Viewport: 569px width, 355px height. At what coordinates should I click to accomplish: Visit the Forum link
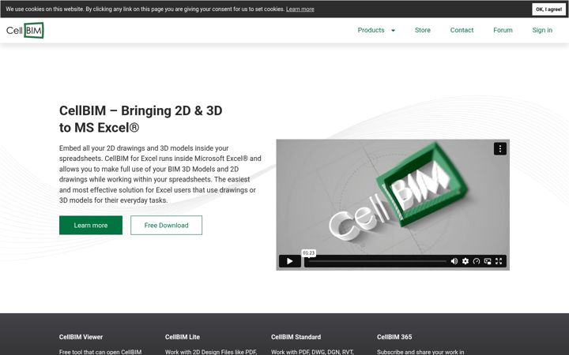pos(503,30)
